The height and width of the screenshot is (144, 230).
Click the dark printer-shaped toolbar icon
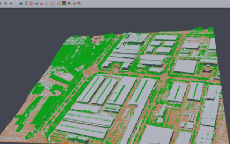tap(69, 3)
